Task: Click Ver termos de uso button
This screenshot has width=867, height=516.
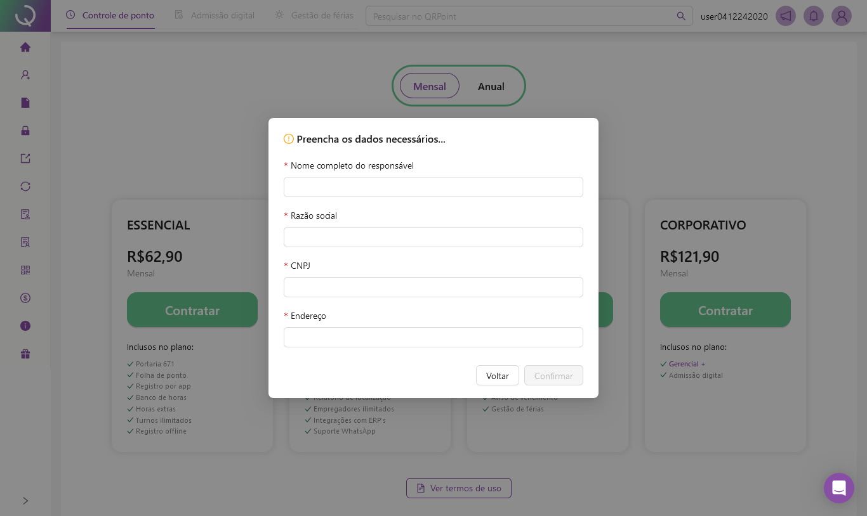Action: [x=459, y=488]
